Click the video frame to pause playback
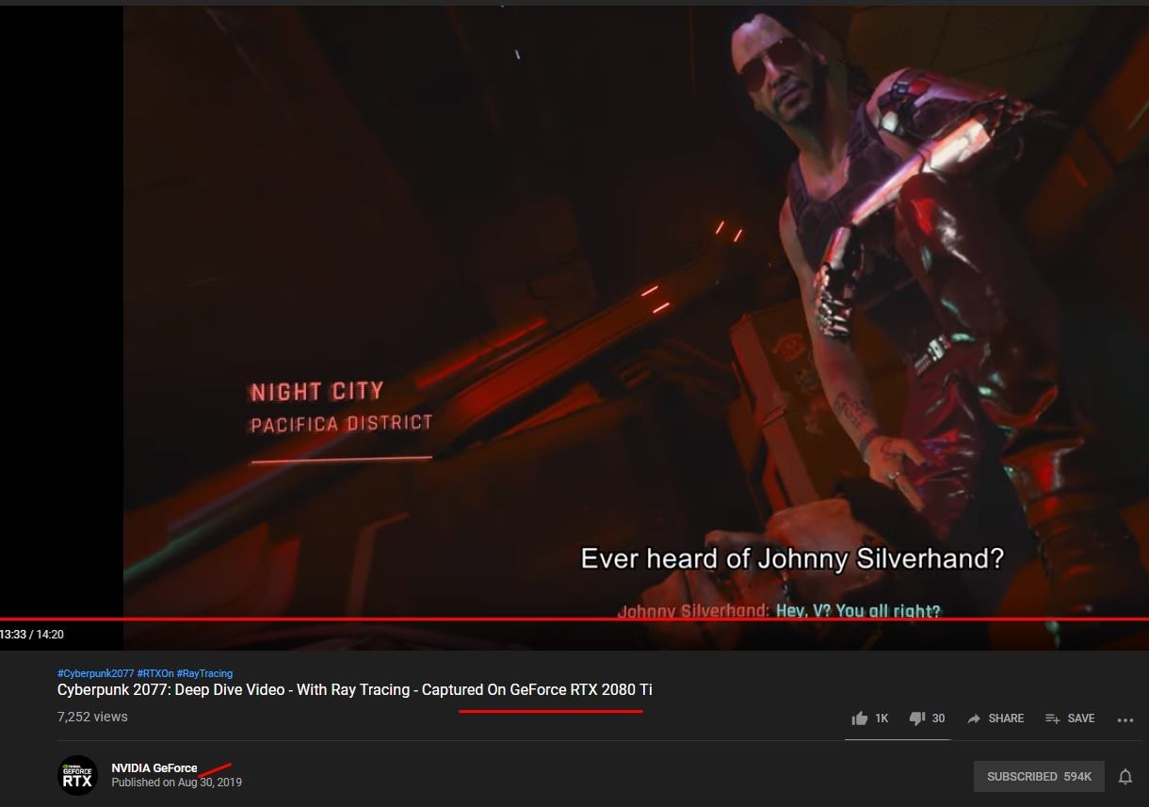 pyautogui.click(x=636, y=311)
